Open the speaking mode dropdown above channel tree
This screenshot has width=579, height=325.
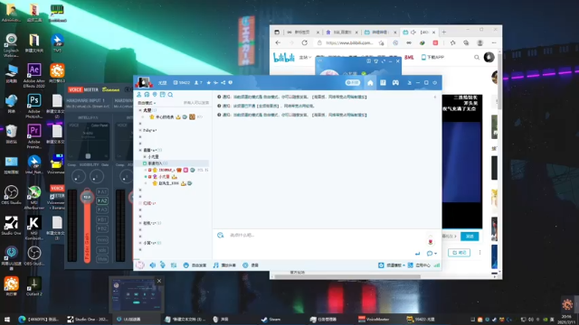(x=147, y=103)
